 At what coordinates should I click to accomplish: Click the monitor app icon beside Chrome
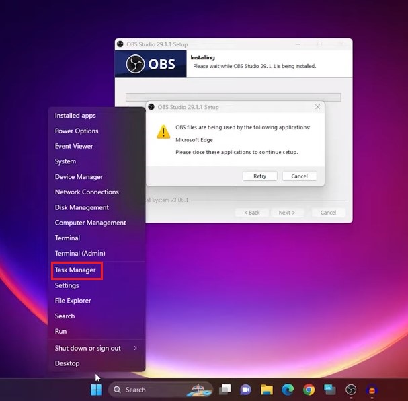(329, 390)
